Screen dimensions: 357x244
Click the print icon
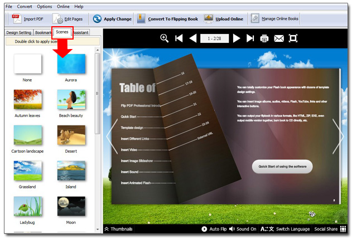264,38
